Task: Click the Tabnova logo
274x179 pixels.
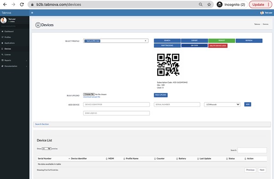Action: pyautogui.click(x=6, y=13)
